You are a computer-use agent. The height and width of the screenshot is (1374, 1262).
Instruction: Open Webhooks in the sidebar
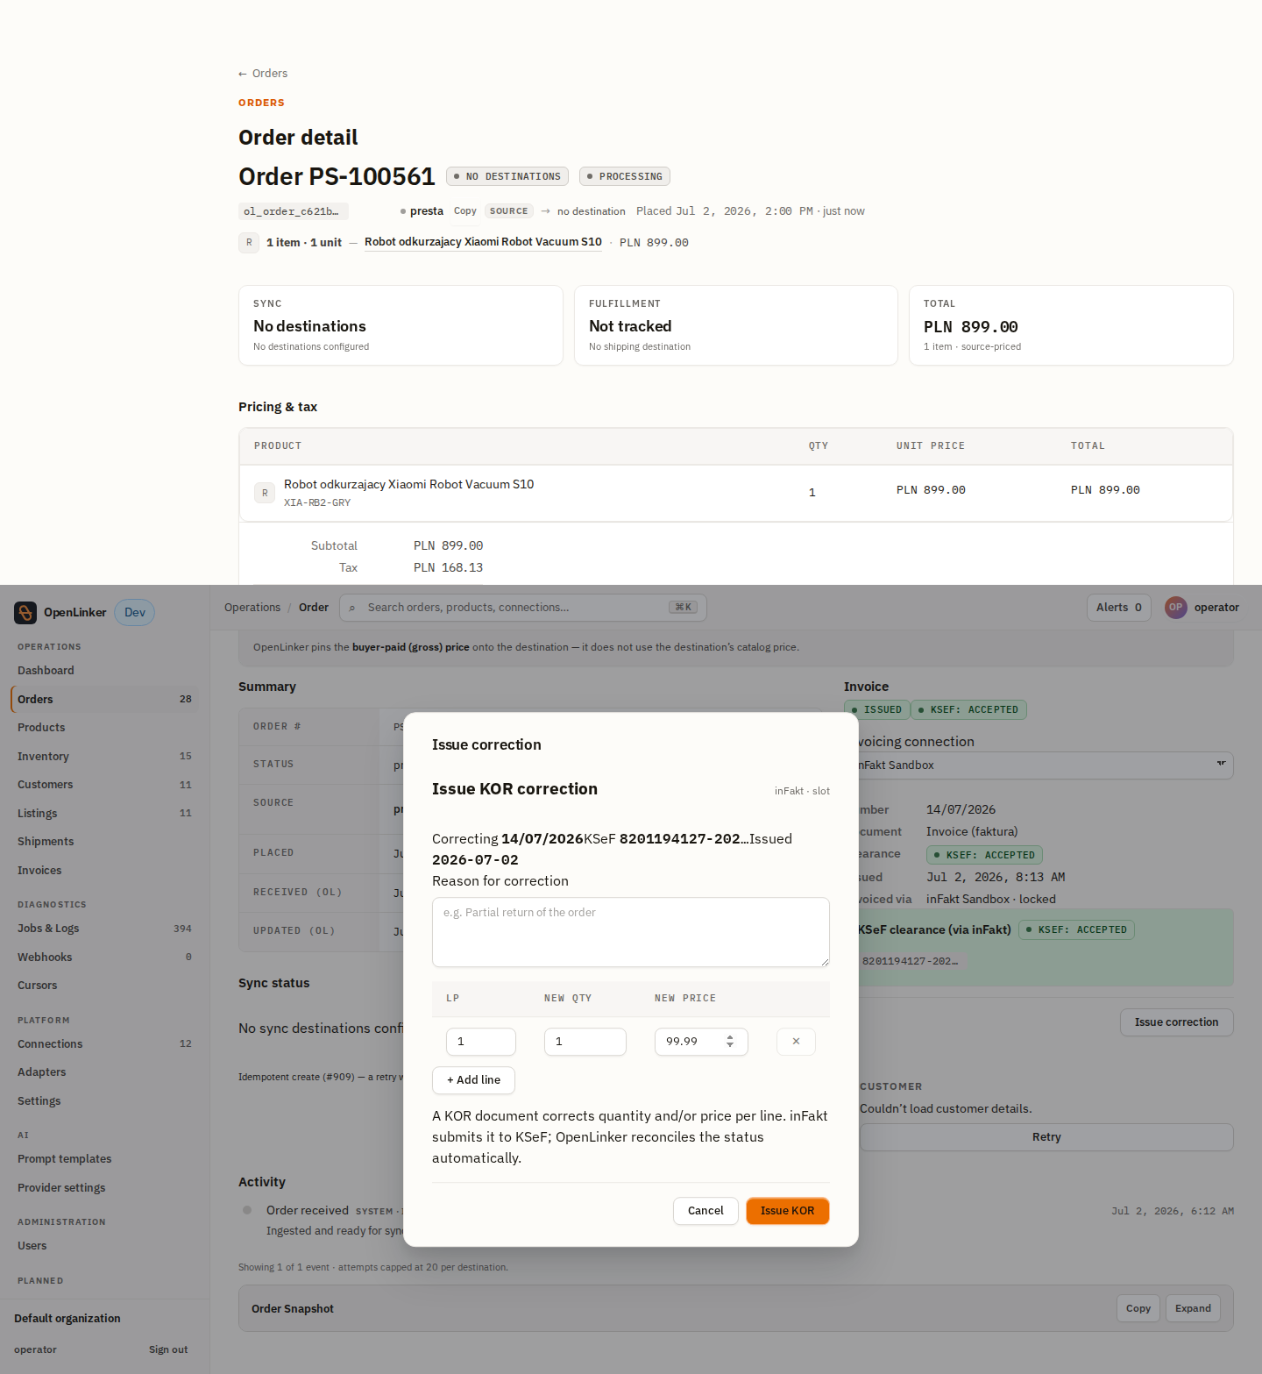pos(104,957)
